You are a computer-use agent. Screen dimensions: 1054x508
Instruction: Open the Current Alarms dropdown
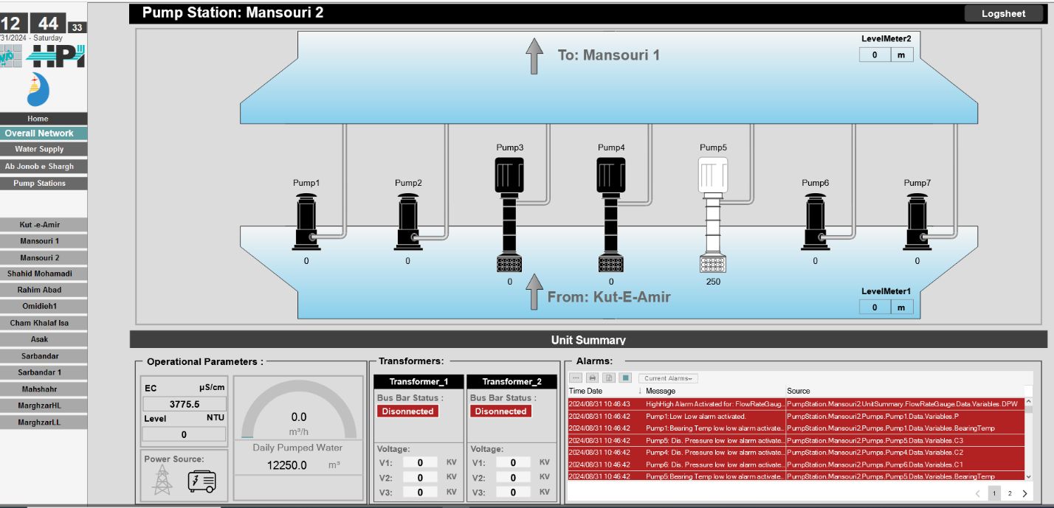(668, 378)
